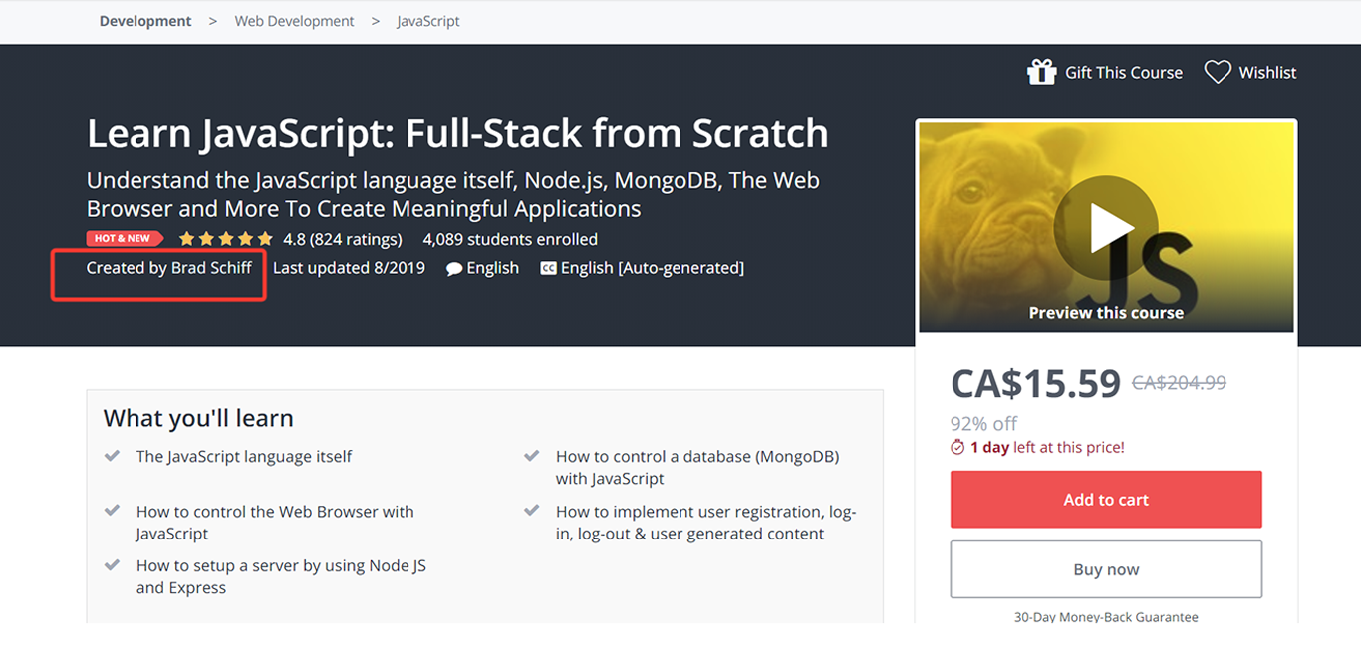This screenshot has width=1361, height=647.
Task: Click the stopwatch icon beside 1 day left
Action: pyautogui.click(x=957, y=448)
